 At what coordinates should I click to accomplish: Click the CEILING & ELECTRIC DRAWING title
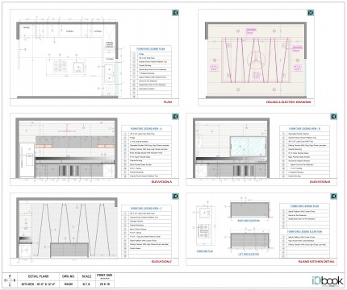coord(288,102)
